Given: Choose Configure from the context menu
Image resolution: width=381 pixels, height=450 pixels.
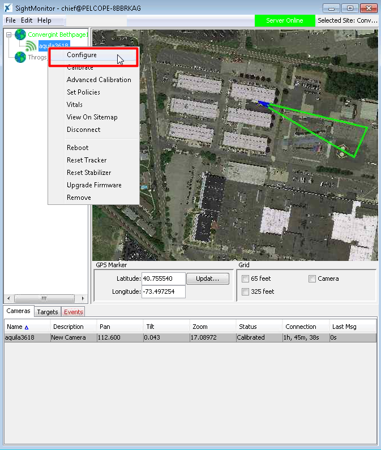Looking at the screenshot, I should click(x=93, y=55).
